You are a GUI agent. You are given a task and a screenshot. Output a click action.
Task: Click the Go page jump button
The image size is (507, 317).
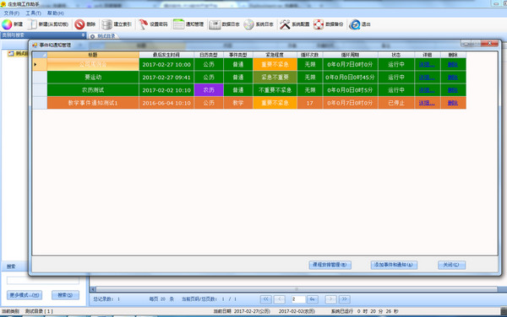click(x=312, y=299)
